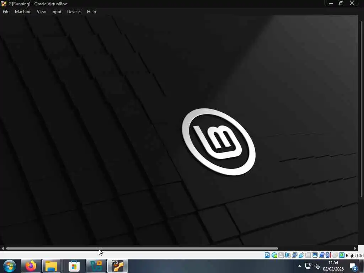Viewport: 364px width, 273px height.
Task: Click the network tray icon
Action: point(308,266)
